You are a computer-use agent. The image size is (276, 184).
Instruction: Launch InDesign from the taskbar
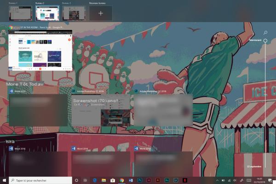pos(149,180)
